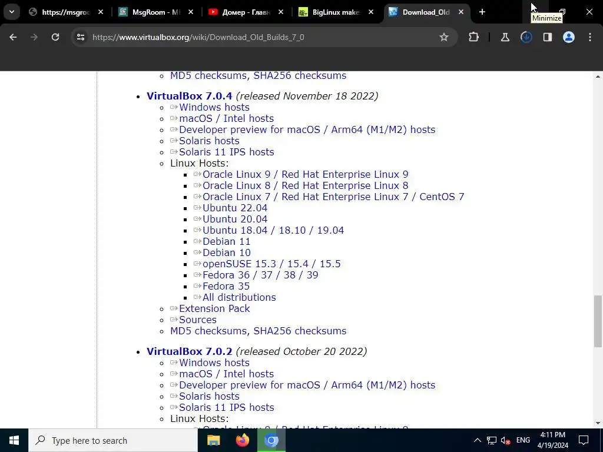Download Fedora 36 / 37 / 38 / 39 package

coord(260,275)
